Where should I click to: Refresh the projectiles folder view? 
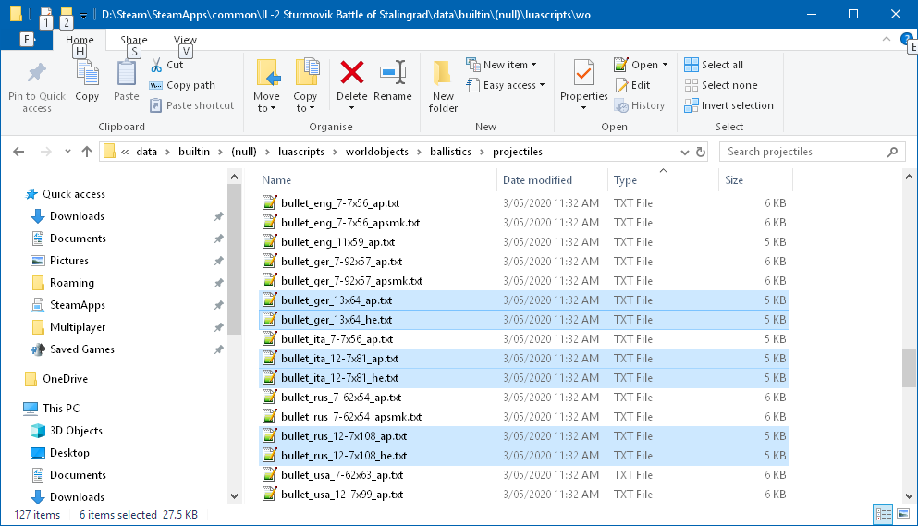(700, 152)
